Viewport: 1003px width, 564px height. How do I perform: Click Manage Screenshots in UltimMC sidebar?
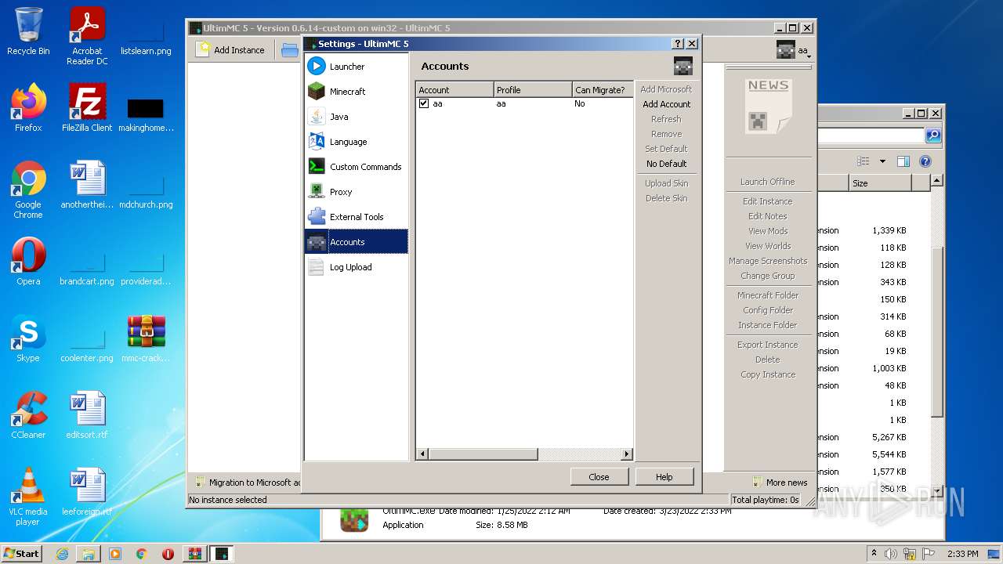point(767,261)
